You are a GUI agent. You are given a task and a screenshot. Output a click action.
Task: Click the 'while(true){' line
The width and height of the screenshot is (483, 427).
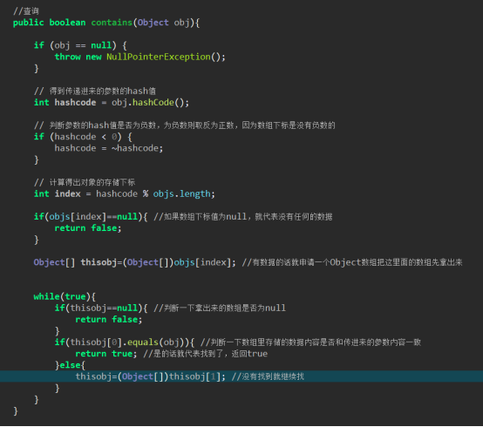(65, 296)
